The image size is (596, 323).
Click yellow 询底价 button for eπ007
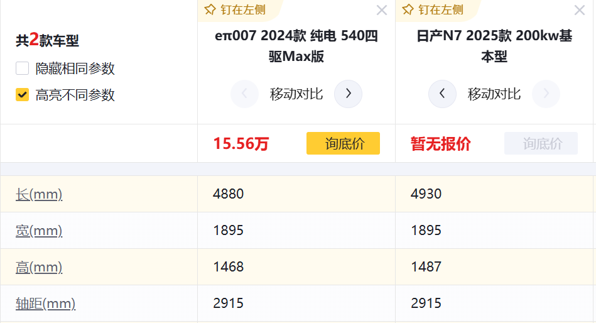pos(343,143)
